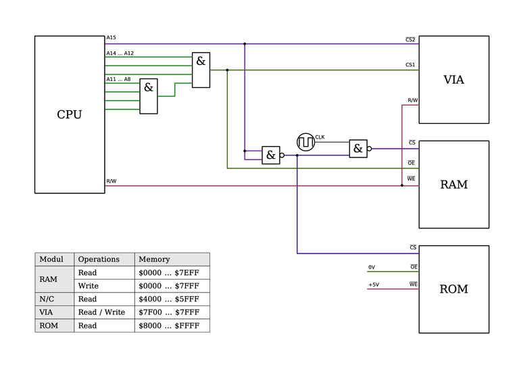This screenshot has width=519, height=367.
Task: Click the CLK clock generator symbol
Action: [305, 143]
